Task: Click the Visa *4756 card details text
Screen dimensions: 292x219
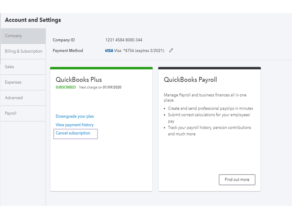Action: point(139,51)
